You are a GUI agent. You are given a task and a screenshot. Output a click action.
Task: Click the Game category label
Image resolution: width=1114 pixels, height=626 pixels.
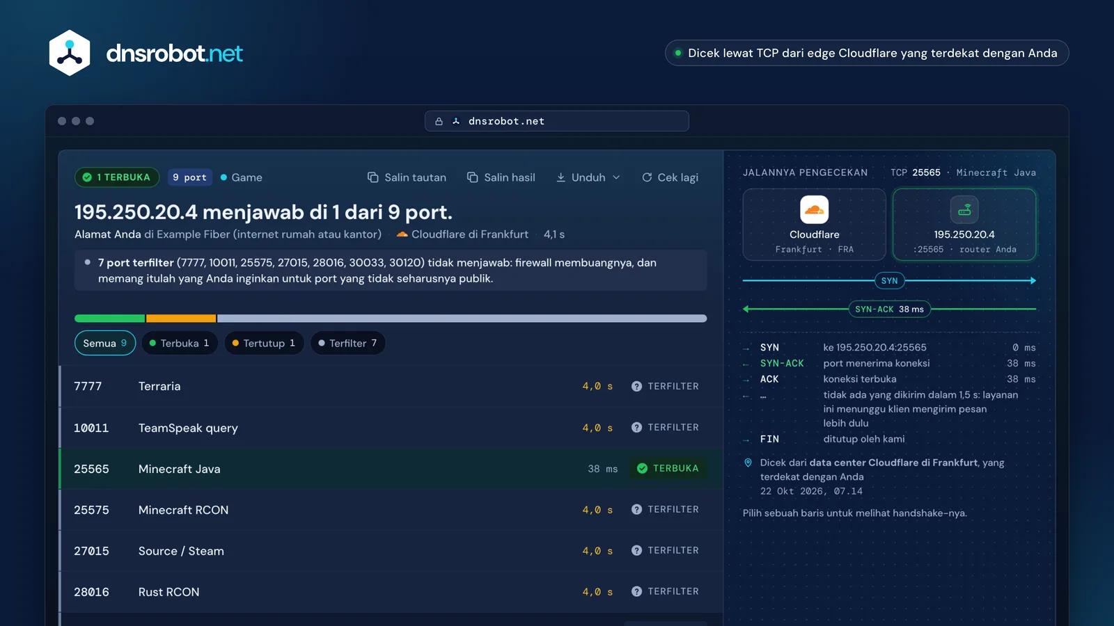tap(242, 177)
